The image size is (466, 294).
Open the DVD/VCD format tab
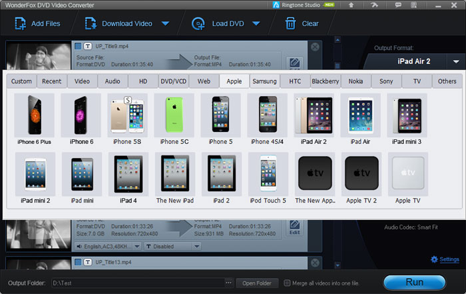tap(174, 81)
